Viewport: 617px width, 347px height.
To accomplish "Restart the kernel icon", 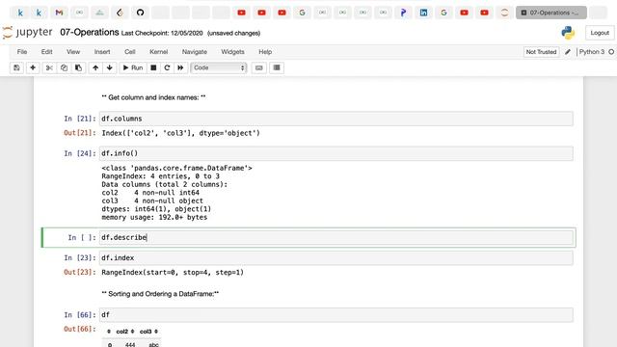I will (167, 67).
